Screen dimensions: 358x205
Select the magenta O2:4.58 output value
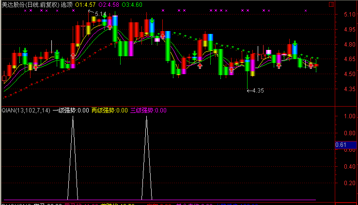[109, 4]
